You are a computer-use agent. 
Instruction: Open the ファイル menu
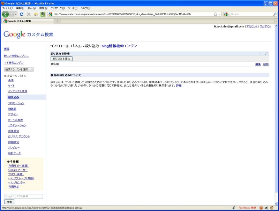(7, 8)
